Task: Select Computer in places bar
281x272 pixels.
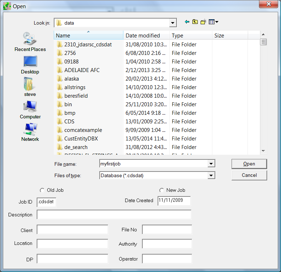Action: [30, 109]
